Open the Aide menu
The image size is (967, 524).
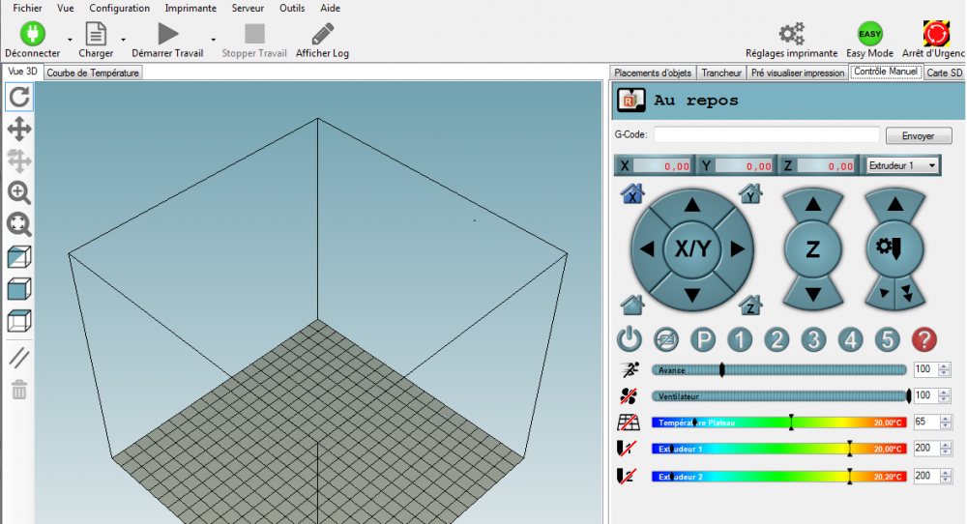[330, 8]
